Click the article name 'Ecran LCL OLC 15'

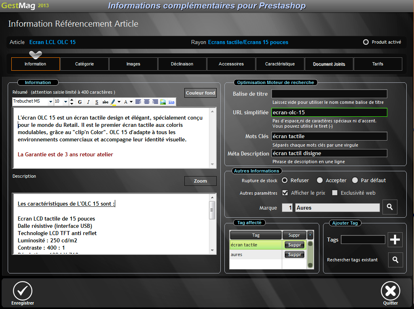53,42
